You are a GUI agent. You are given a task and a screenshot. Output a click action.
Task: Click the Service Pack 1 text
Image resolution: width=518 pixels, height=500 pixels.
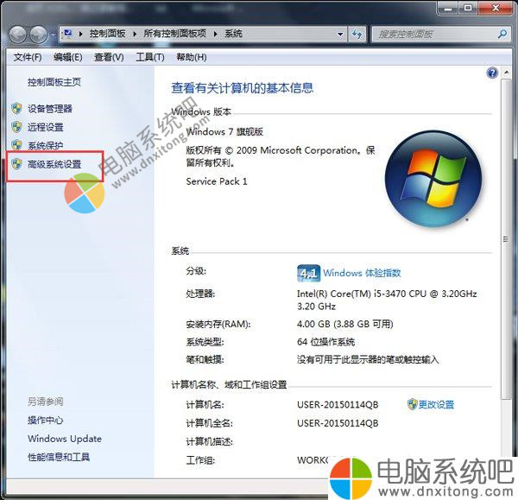tap(217, 181)
